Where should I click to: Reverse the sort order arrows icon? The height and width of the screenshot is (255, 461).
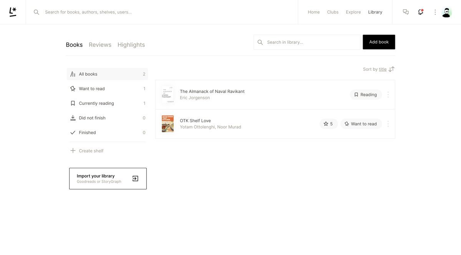(x=391, y=69)
